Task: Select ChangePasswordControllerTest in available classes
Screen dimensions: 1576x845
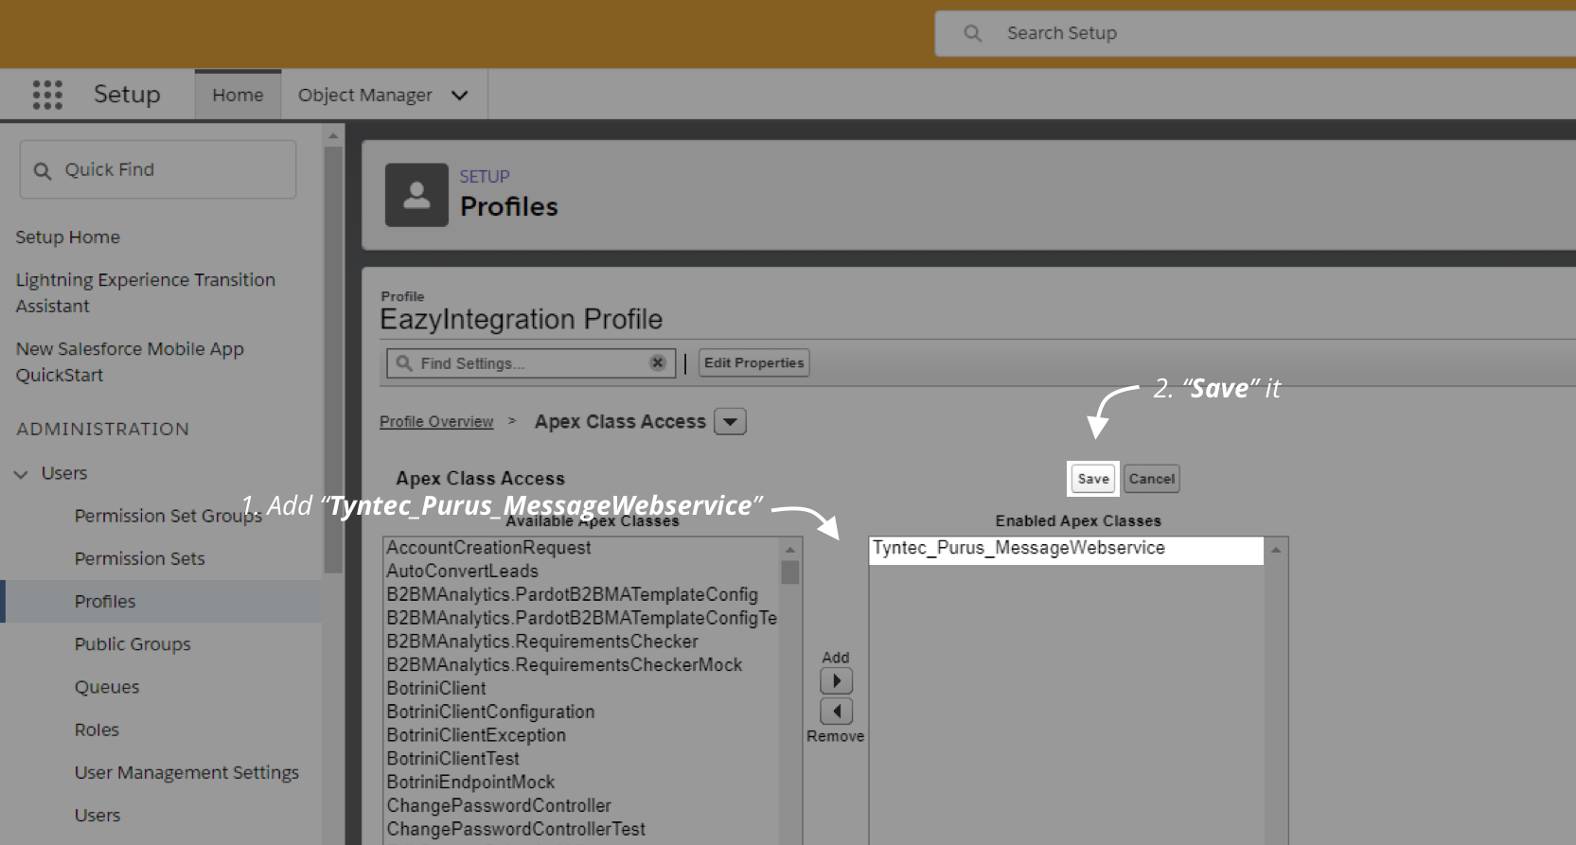Action: click(x=516, y=830)
